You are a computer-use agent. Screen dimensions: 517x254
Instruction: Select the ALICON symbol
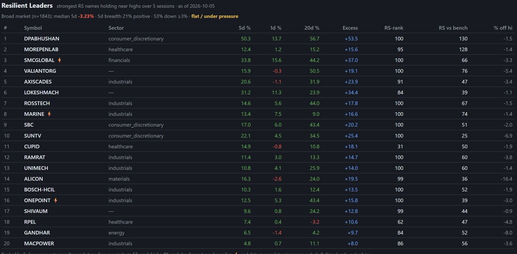tap(34, 179)
